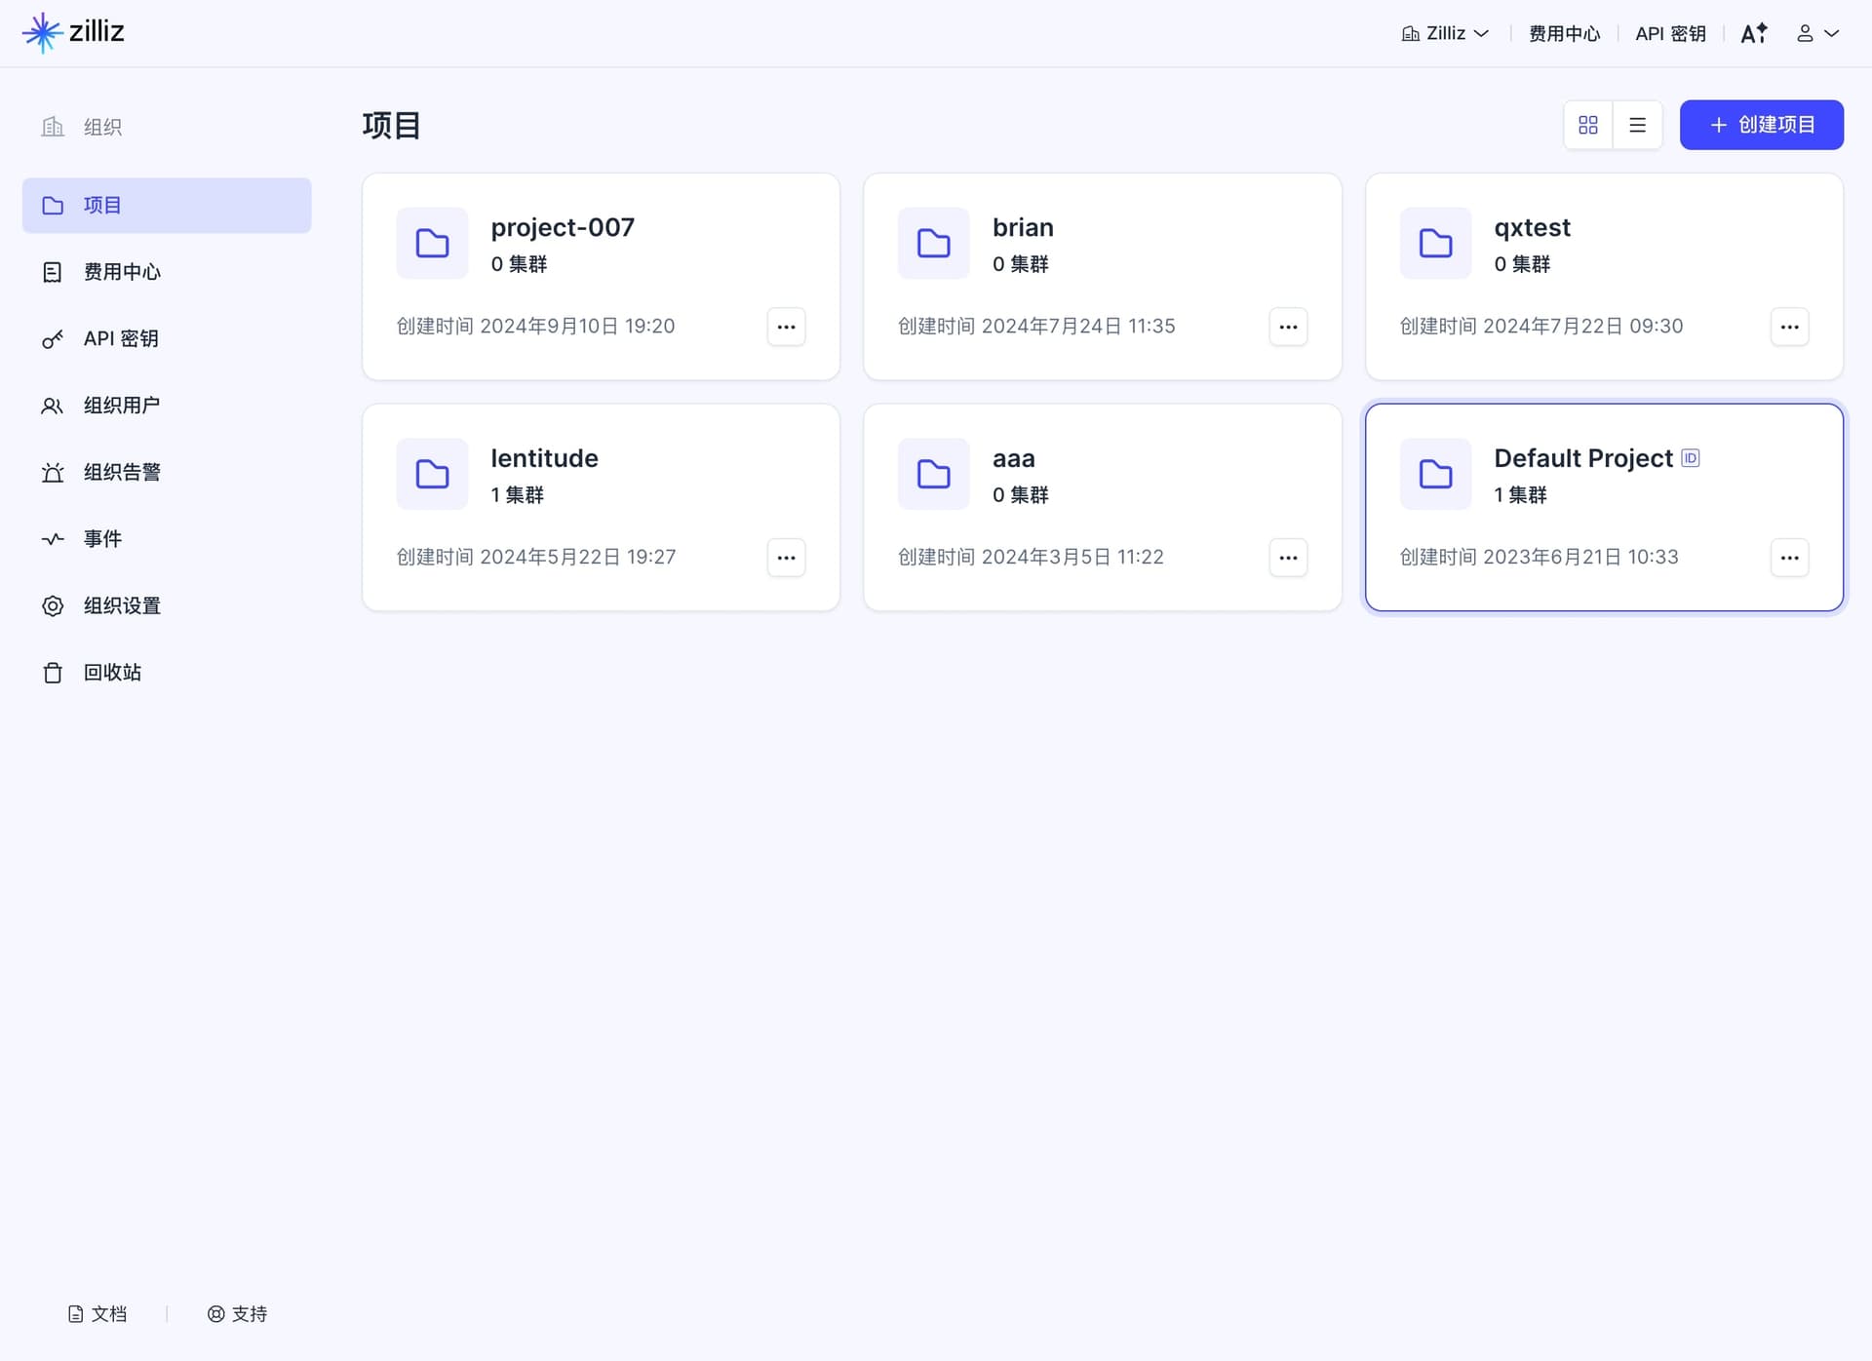Copy Default Project ID icon
The image size is (1872, 1361).
point(1691,458)
